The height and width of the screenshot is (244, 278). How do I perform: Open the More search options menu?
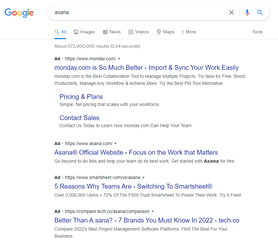click(x=189, y=32)
